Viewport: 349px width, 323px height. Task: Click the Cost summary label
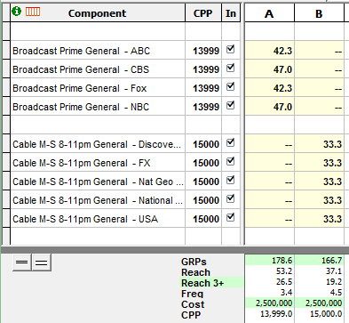click(x=193, y=304)
